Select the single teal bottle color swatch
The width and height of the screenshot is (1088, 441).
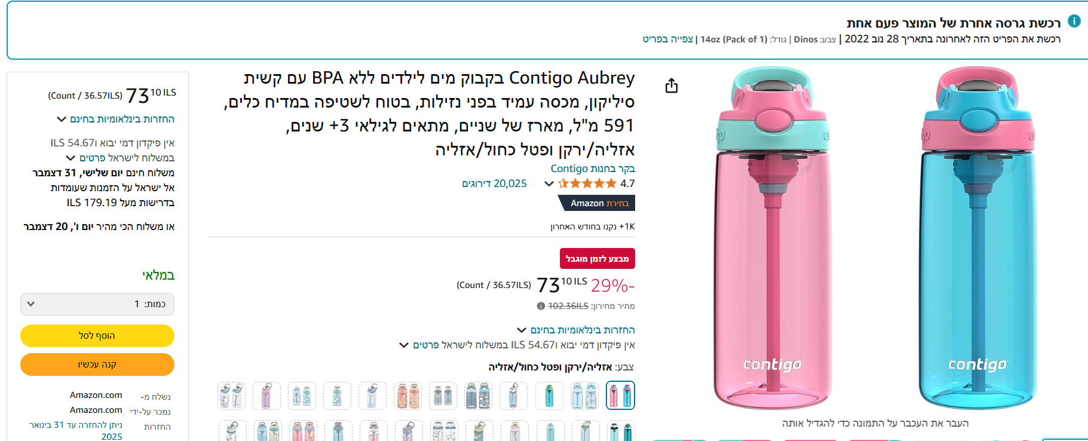pos(550,396)
